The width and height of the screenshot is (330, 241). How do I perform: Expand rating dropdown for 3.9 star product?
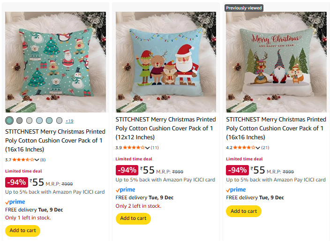(x=147, y=148)
